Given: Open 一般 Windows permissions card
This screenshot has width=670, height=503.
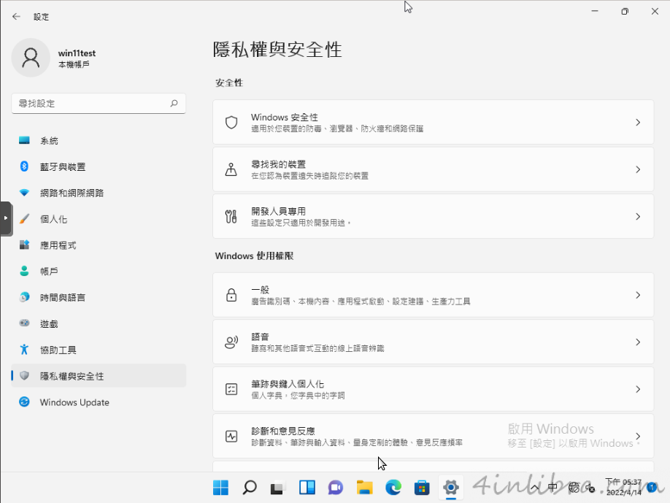Looking at the screenshot, I should (434, 295).
